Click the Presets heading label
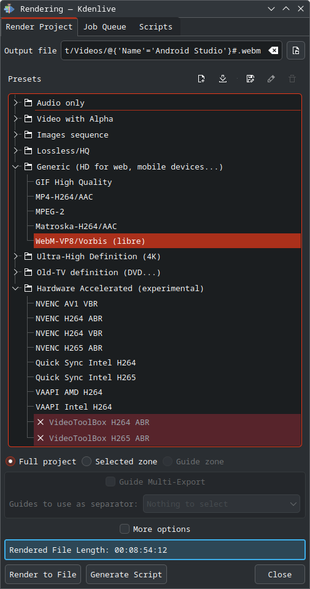The width and height of the screenshot is (310, 589). click(25, 79)
